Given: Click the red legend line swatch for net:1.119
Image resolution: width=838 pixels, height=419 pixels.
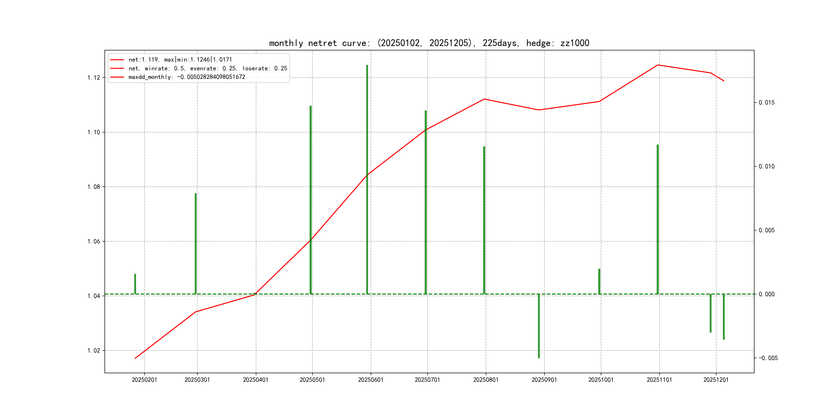Looking at the screenshot, I should [117, 60].
